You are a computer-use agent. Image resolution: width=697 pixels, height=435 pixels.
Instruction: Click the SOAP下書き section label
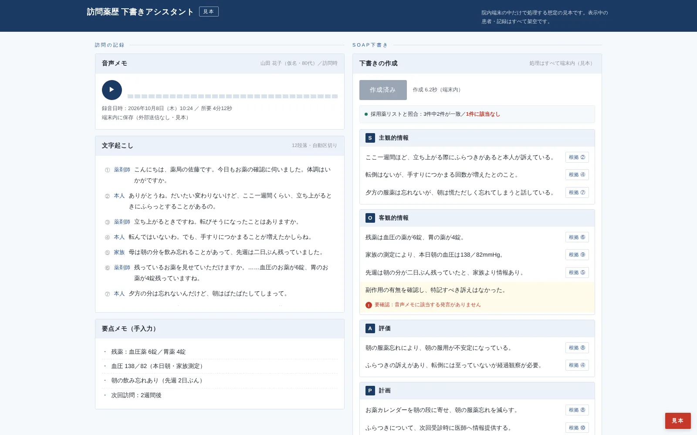click(x=370, y=45)
